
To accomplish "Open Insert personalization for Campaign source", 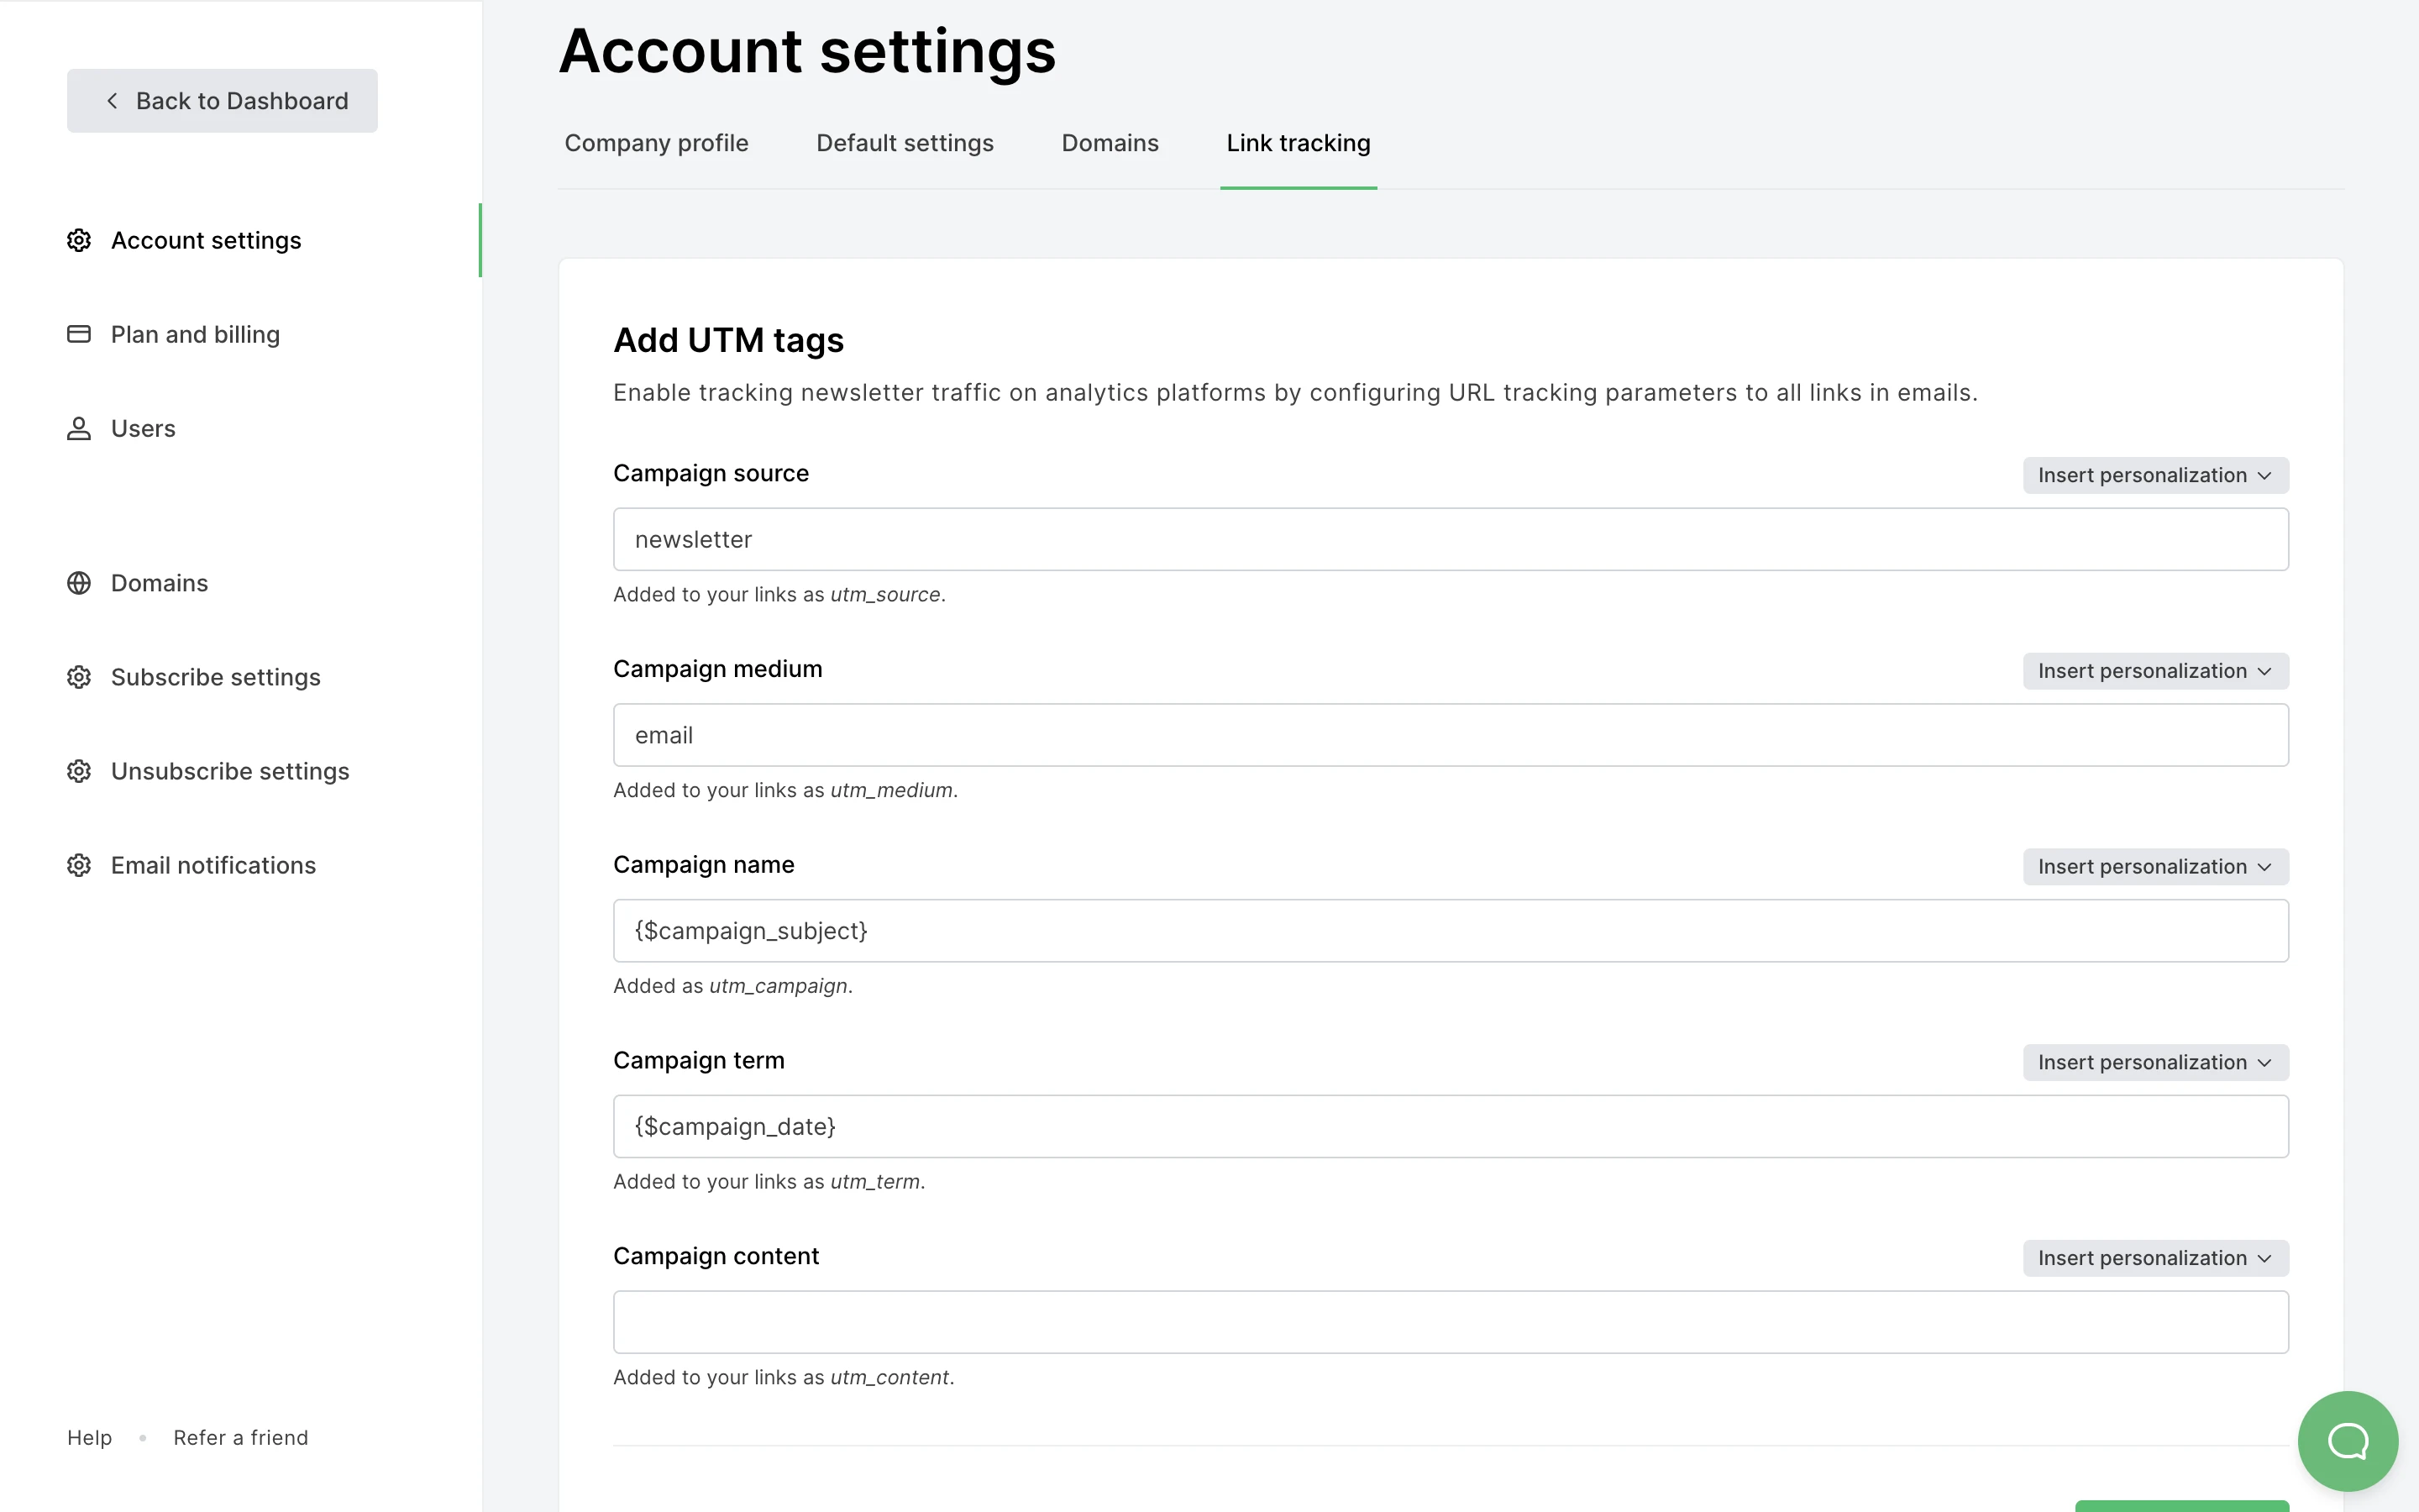I will click(x=2155, y=475).
